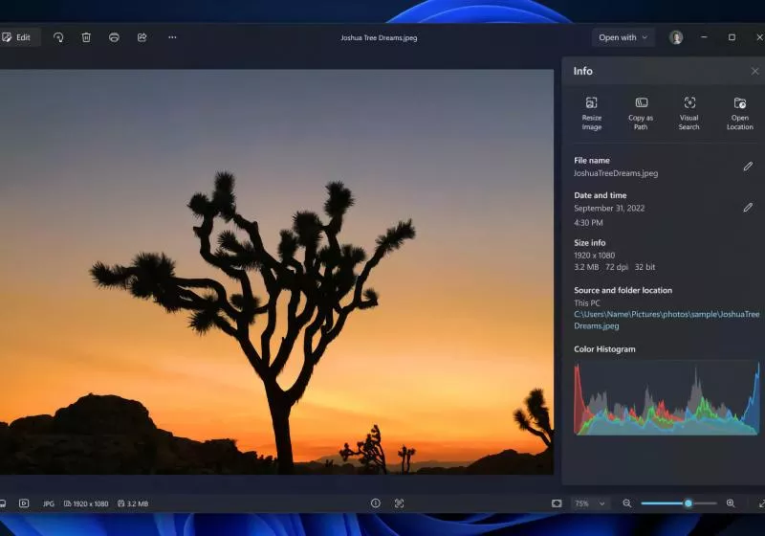Maximize the Photos window

(x=732, y=37)
